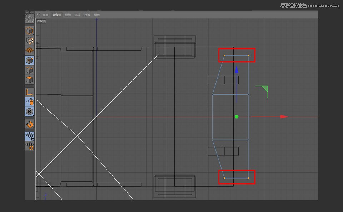Screen dimensions: 343x212
Task: Open the 显示 display menu
Action: (68, 15)
